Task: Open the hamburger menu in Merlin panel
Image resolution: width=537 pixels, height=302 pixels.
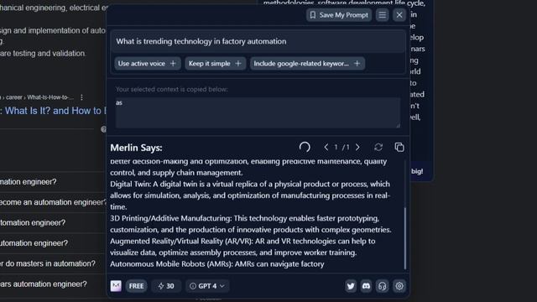Action: [x=383, y=15]
